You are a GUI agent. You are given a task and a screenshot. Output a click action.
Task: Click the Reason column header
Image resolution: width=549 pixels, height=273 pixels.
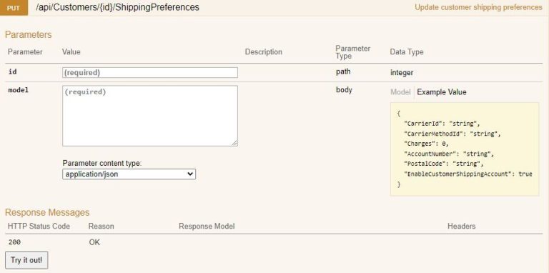coord(102,226)
